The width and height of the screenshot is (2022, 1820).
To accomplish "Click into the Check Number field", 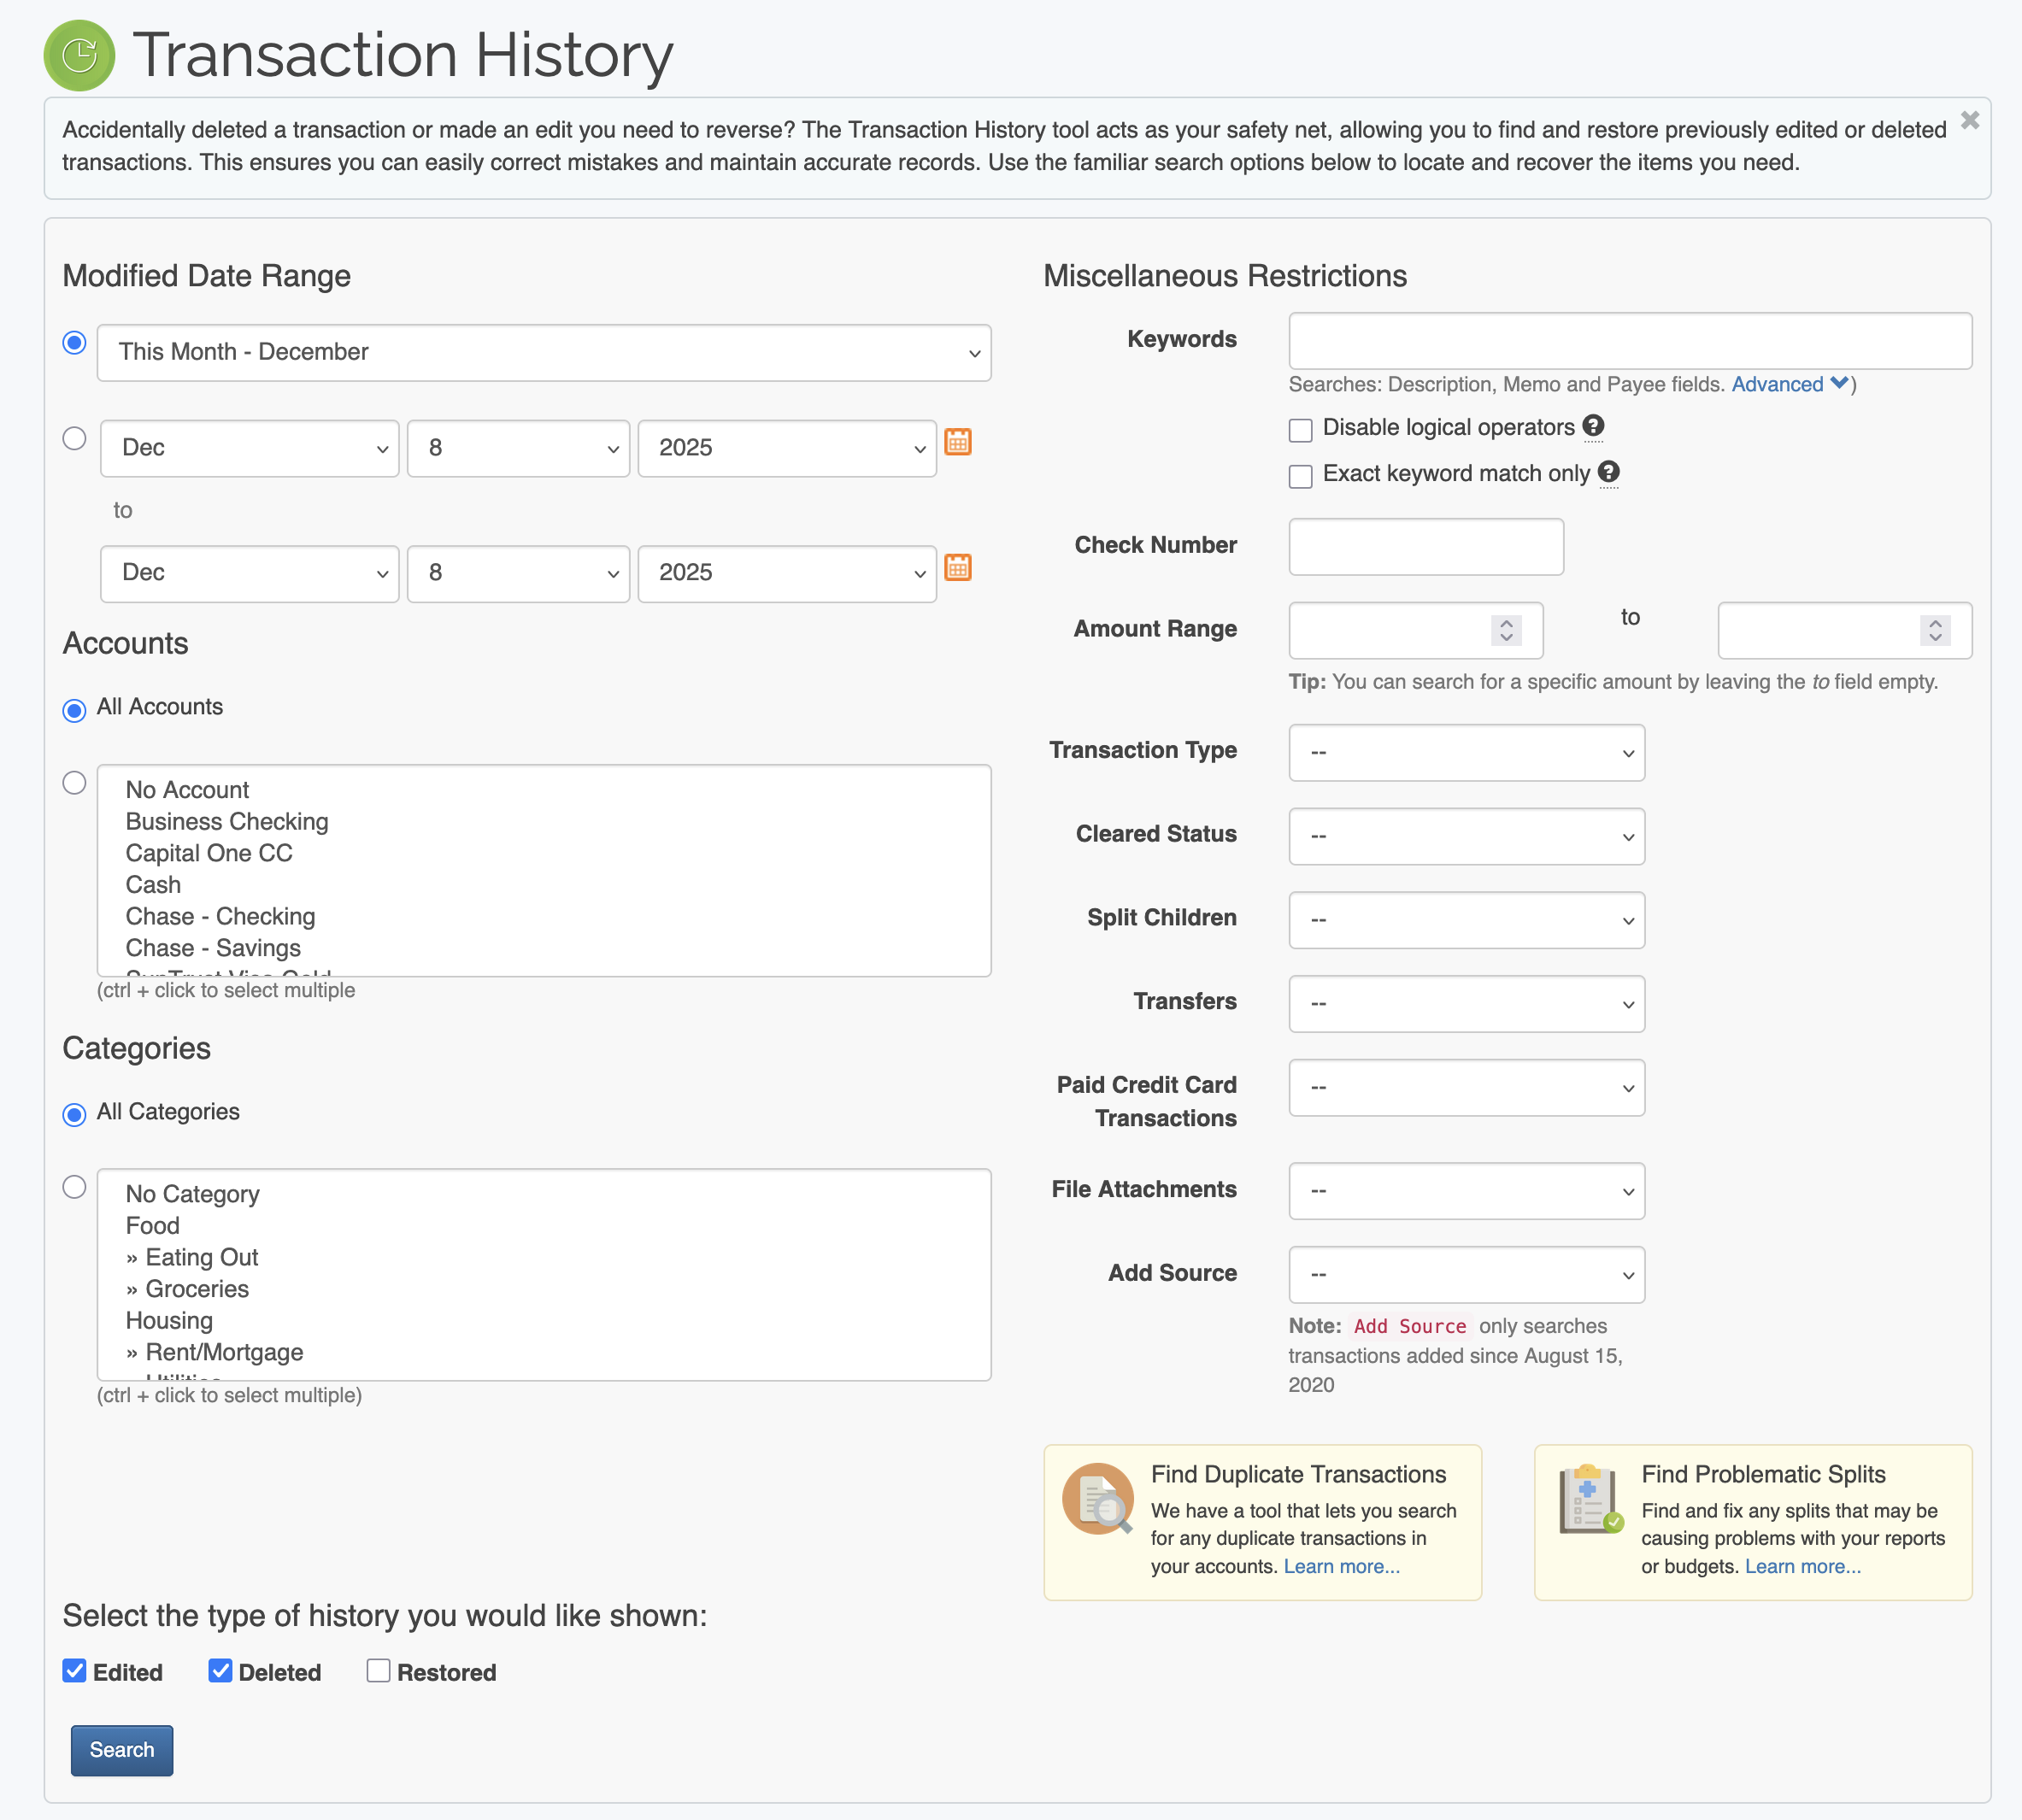I will click(x=1425, y=546).
